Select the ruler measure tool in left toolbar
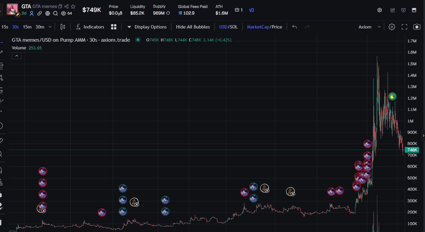 1,141
